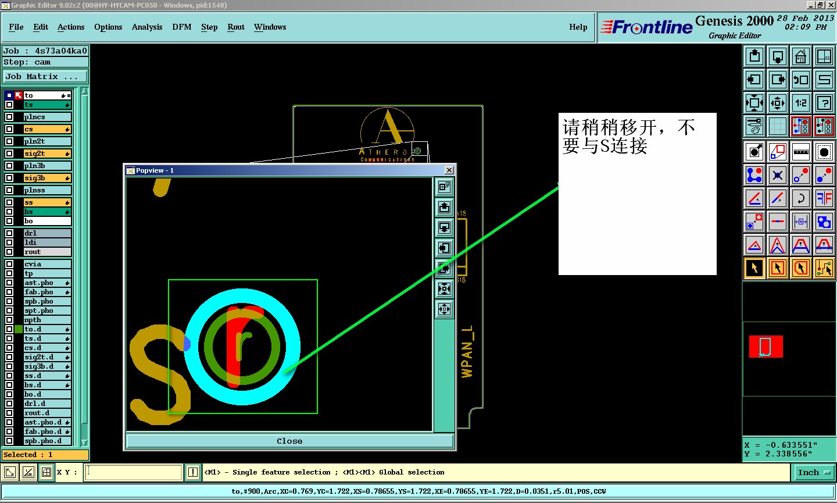The height and width of the screenshot is (503, 837).
Task: Toggle the checkbox for layer rout
Action: (9, 252)
